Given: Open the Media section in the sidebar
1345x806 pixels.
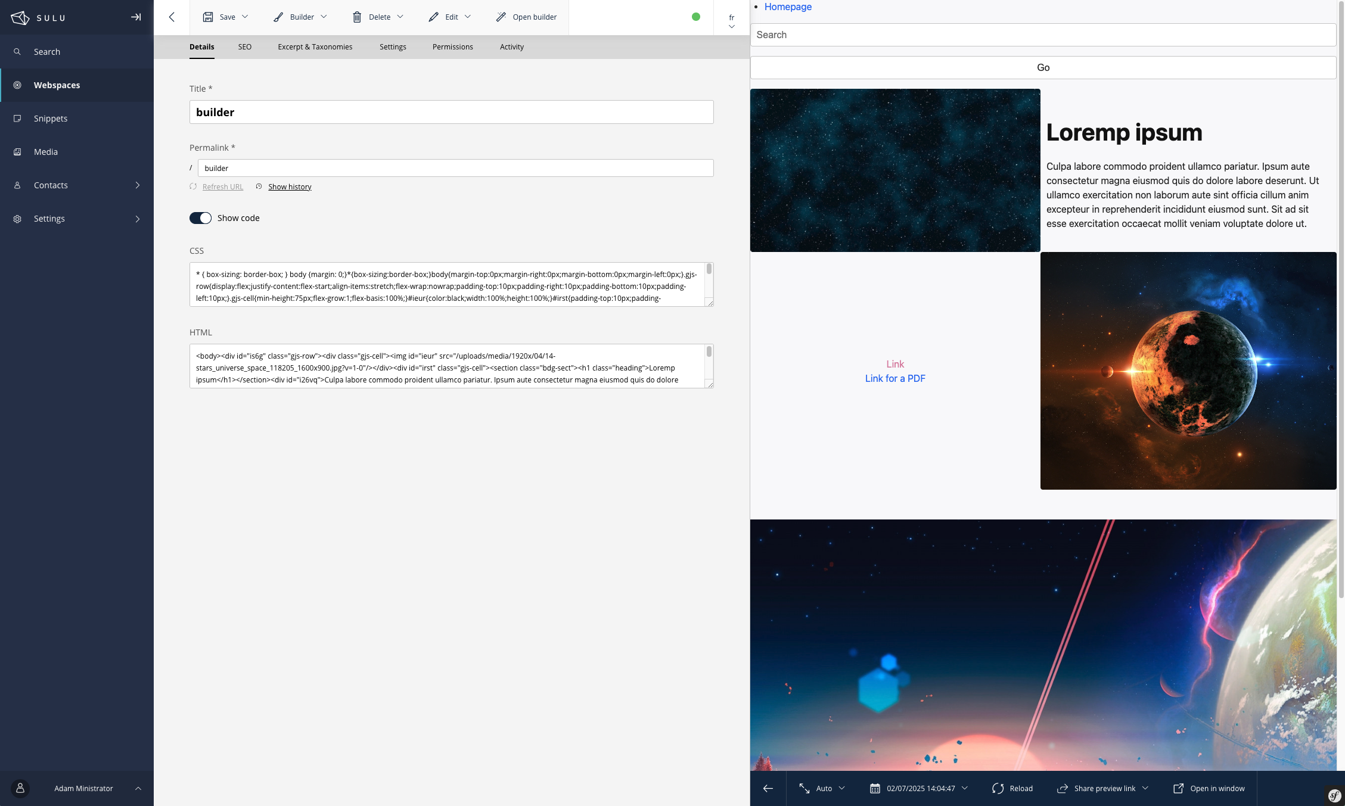Looking at the screenshot, I should point(46,152).
